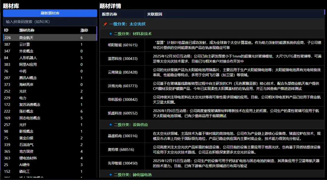Click the diamond icon before 二级分类:材料及技术

click(x=111, y=33)
